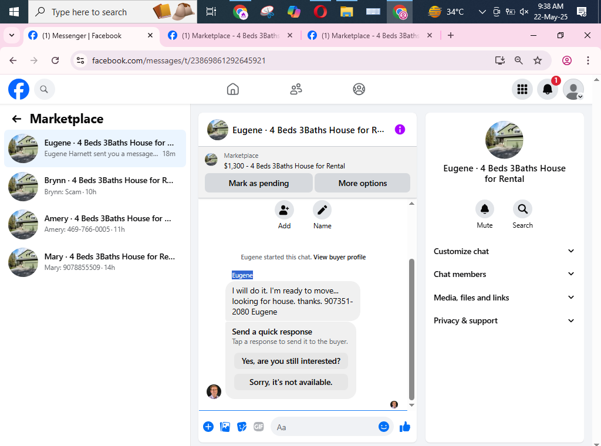Switch to the second Marketplace tab

pyautogui.click(x=230, y=36)
